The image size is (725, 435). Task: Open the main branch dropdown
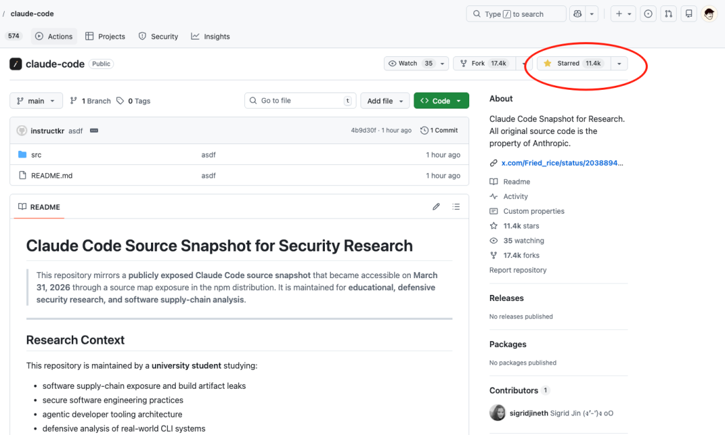point(36,101)
